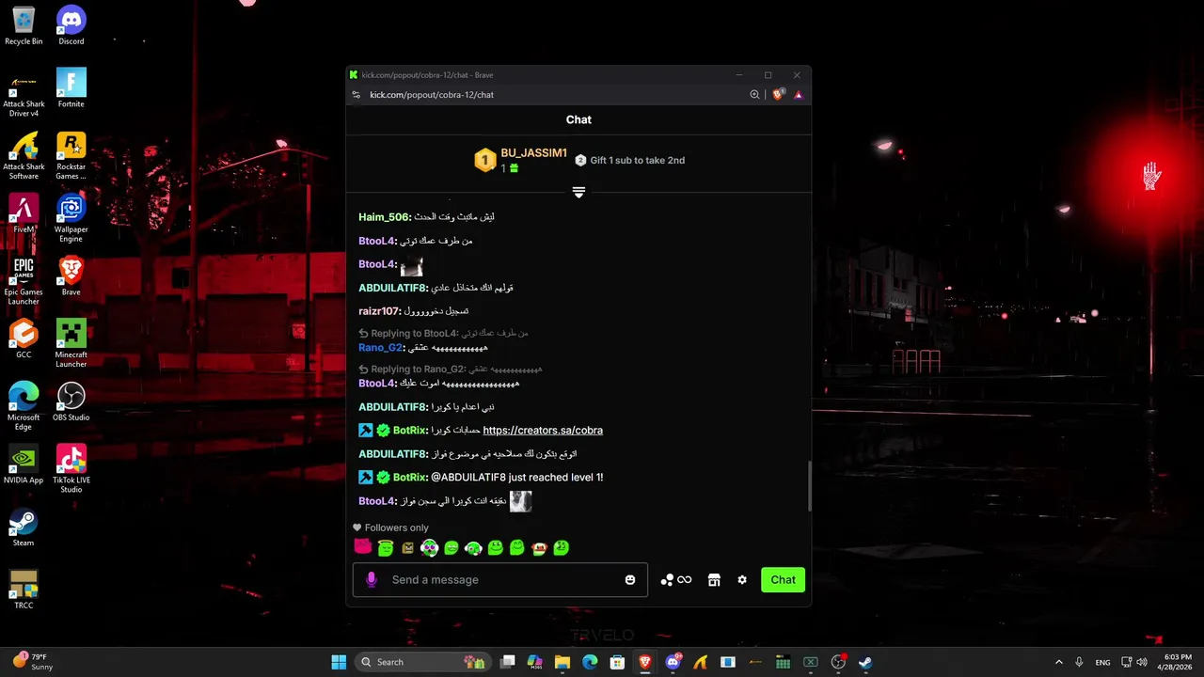
Task: Pick the pink cat emote
Action: coord(362,547)
